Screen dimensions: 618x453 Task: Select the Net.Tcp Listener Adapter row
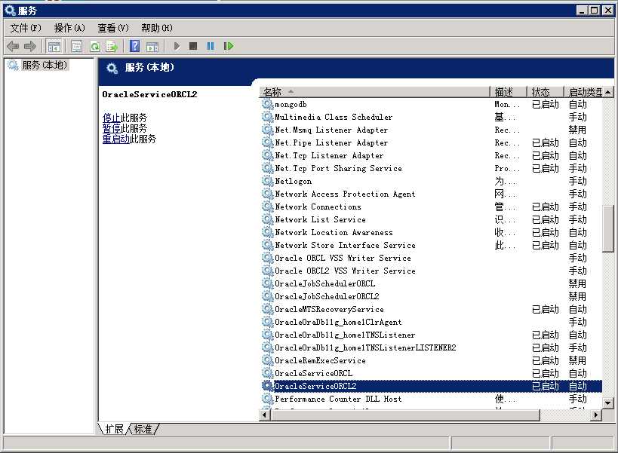[431, 155]
